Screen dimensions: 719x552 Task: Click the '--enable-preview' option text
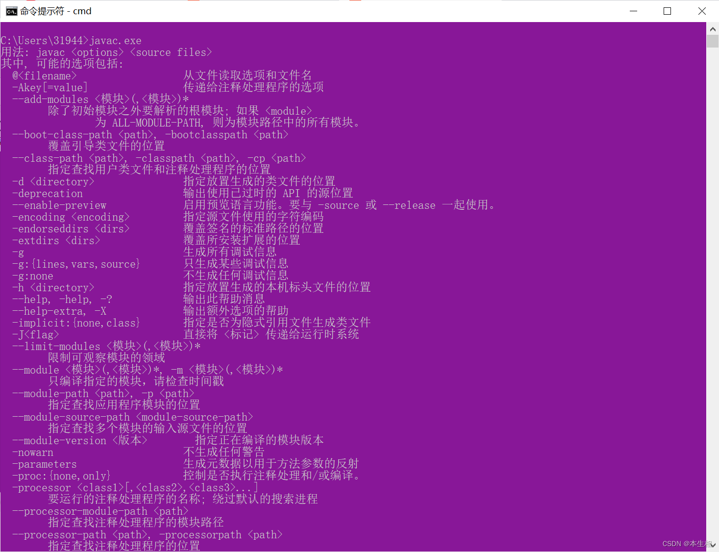pos(59,205)
